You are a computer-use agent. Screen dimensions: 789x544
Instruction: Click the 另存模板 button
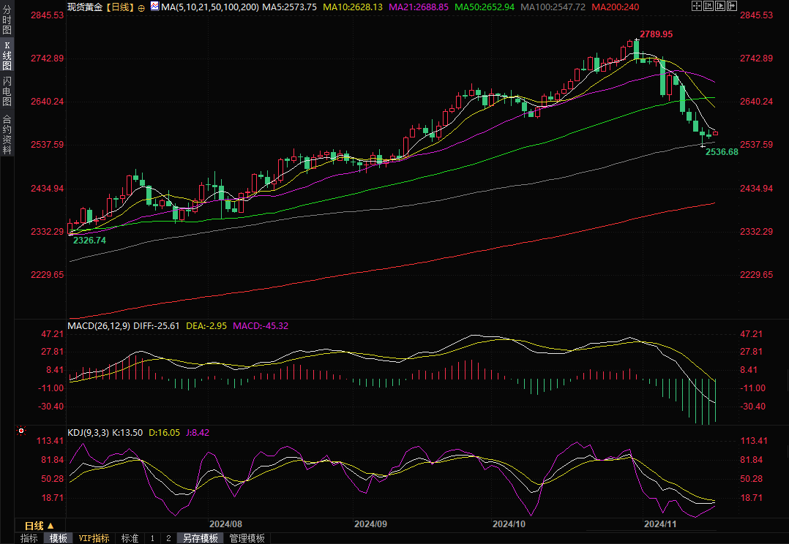pyautogui.click(x=201, y=538)
